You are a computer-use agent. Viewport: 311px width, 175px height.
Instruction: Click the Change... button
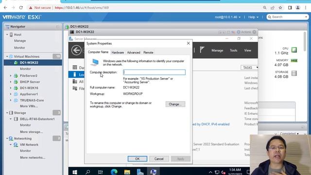coord(175,104)
